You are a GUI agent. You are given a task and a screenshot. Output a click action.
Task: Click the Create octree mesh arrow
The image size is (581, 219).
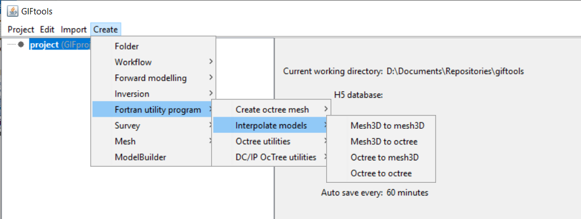coord(326,109)
